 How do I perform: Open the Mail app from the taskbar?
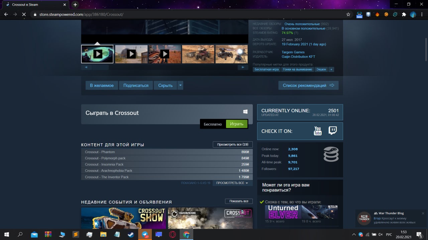[34, 234]
